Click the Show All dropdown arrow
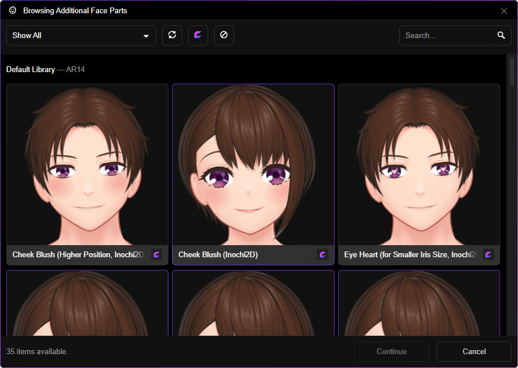Image resolution: width=518 pixels, height=368 pixels. point(146,36)
